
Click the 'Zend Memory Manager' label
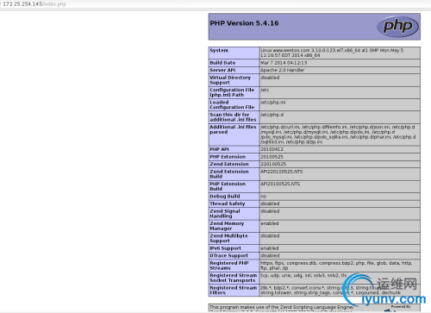click(x=227, y=226)
